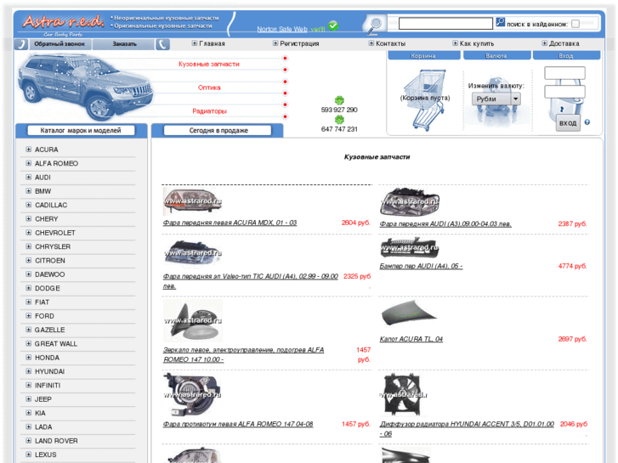Expand the AUDI catalog entry
This screenshot has width=618, height=463.
click(28, 178)
